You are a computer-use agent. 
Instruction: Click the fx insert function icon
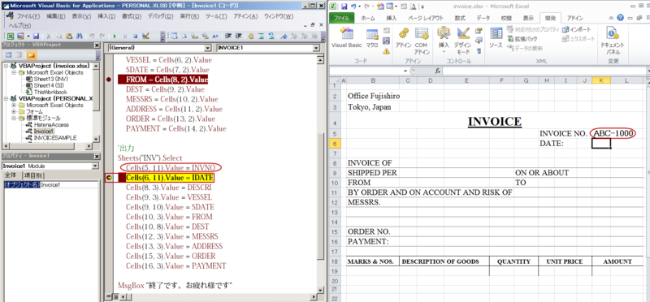coord(437,71)
